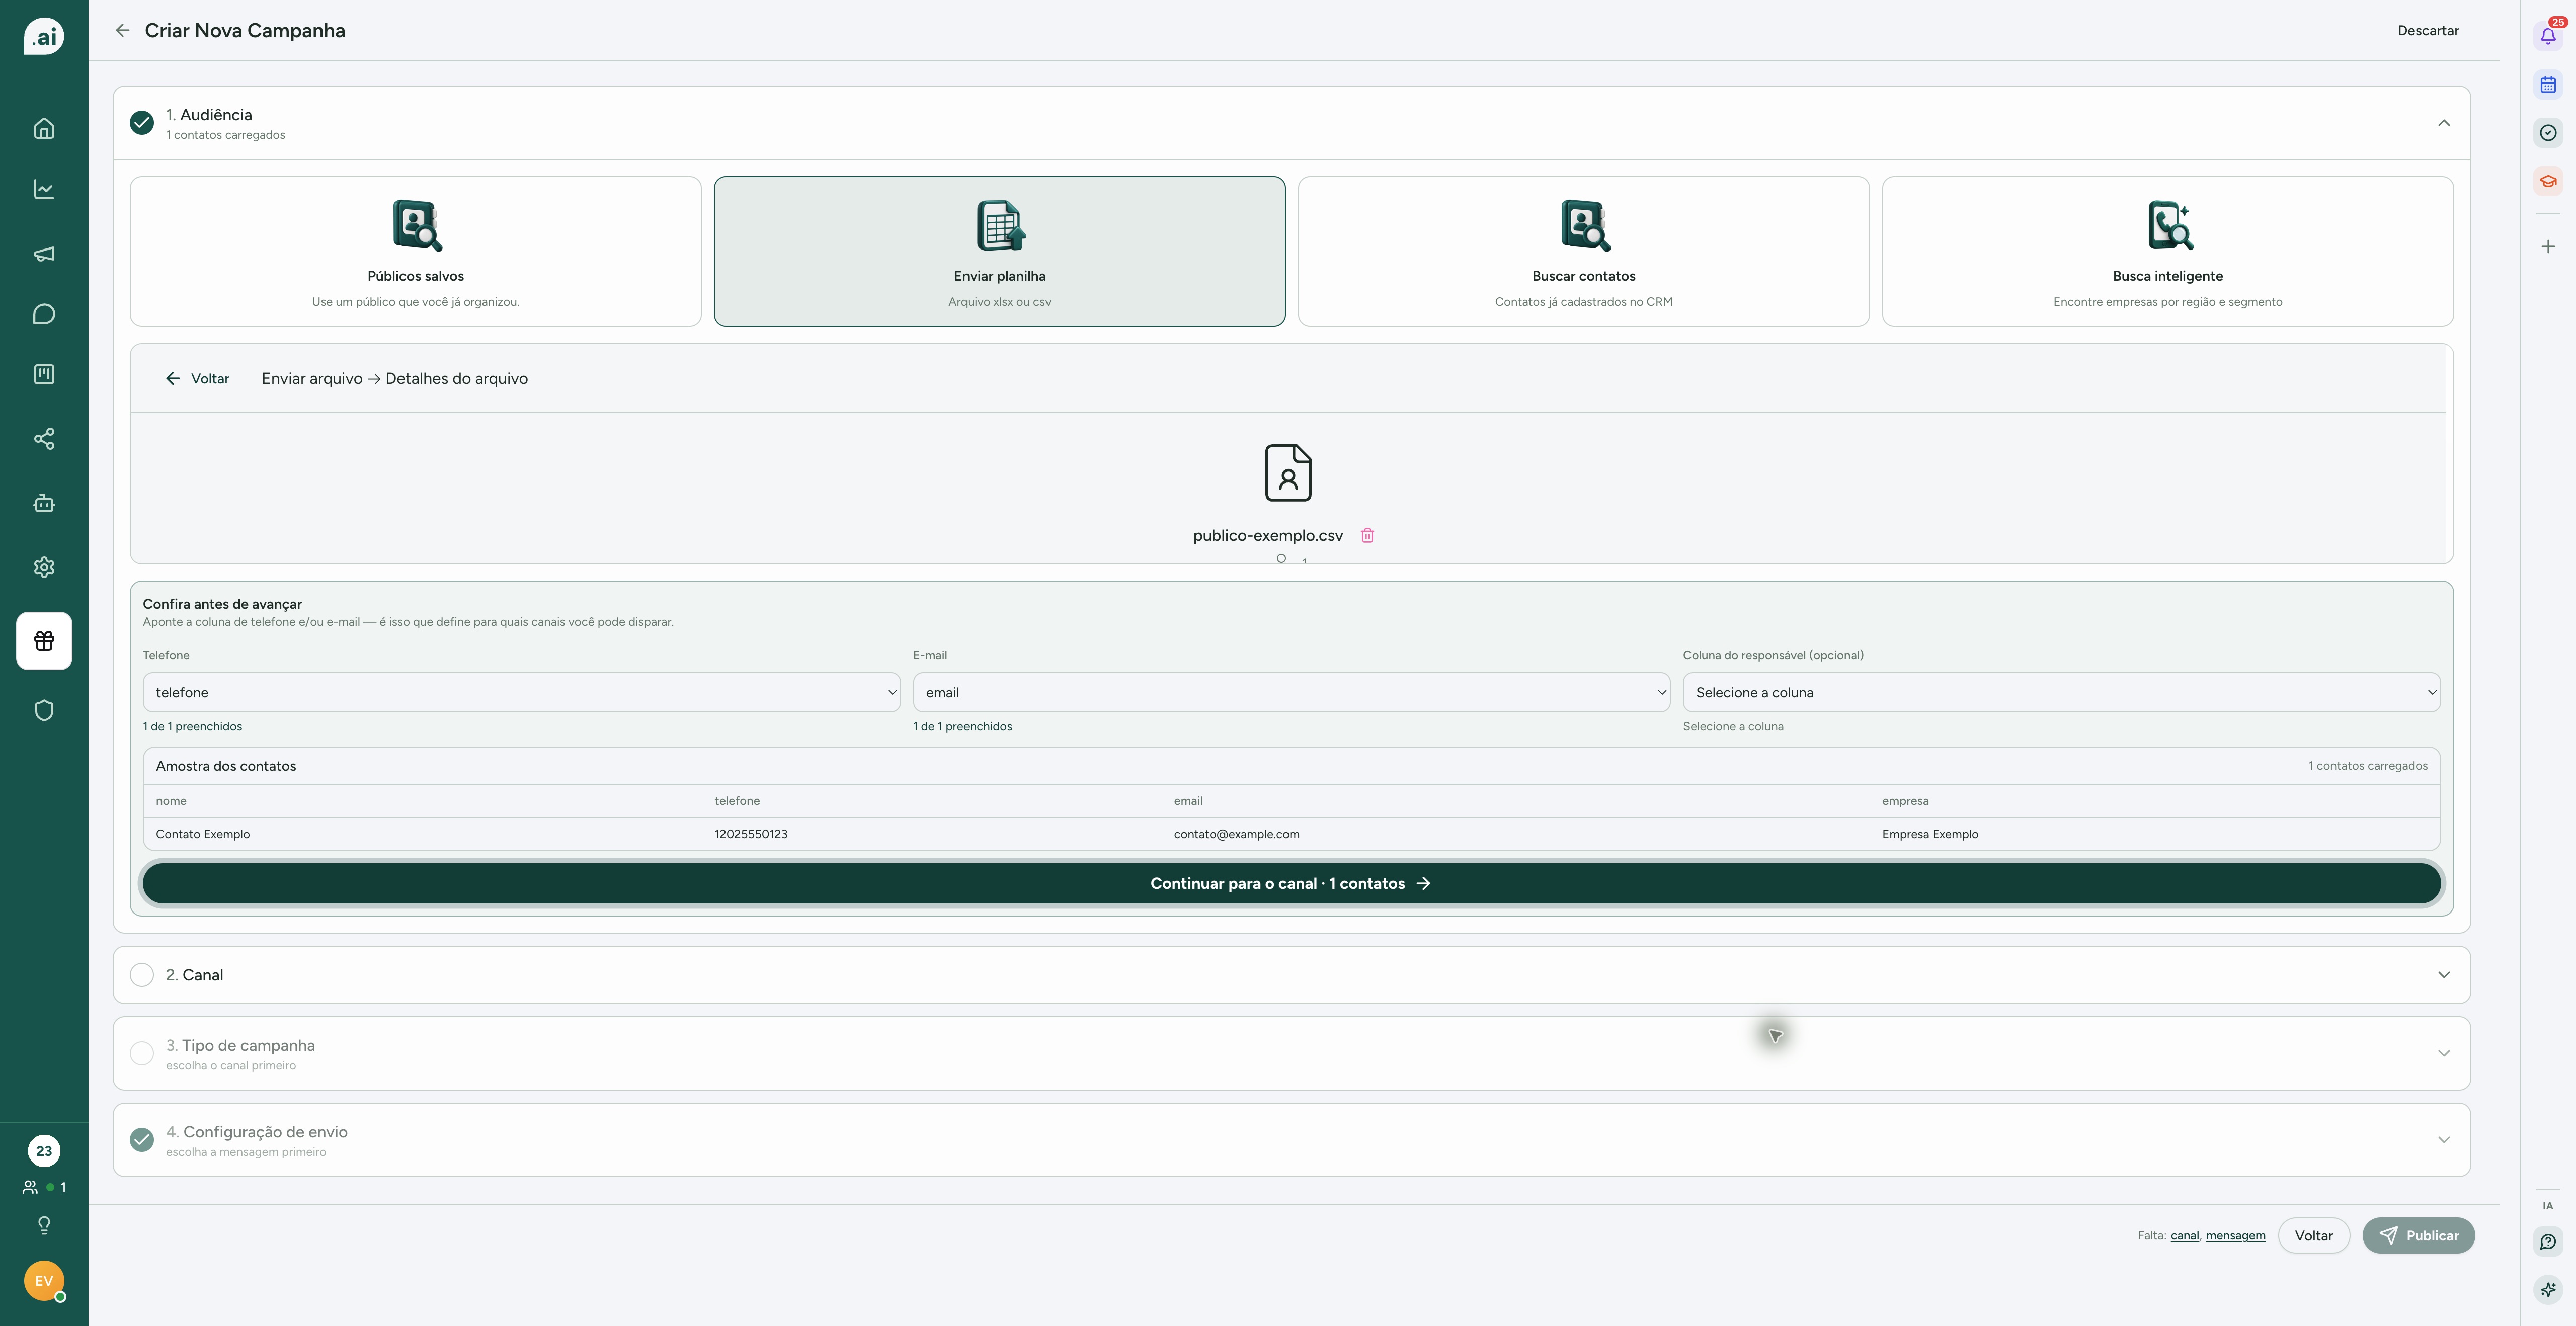Viewport: 2576px width, 1326px height.
Task: Select the Enviar planilha card
Action: (999, 252)
